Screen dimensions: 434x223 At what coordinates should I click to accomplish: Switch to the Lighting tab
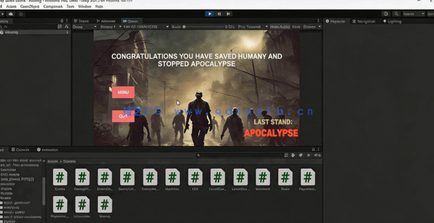pos(392,21)
